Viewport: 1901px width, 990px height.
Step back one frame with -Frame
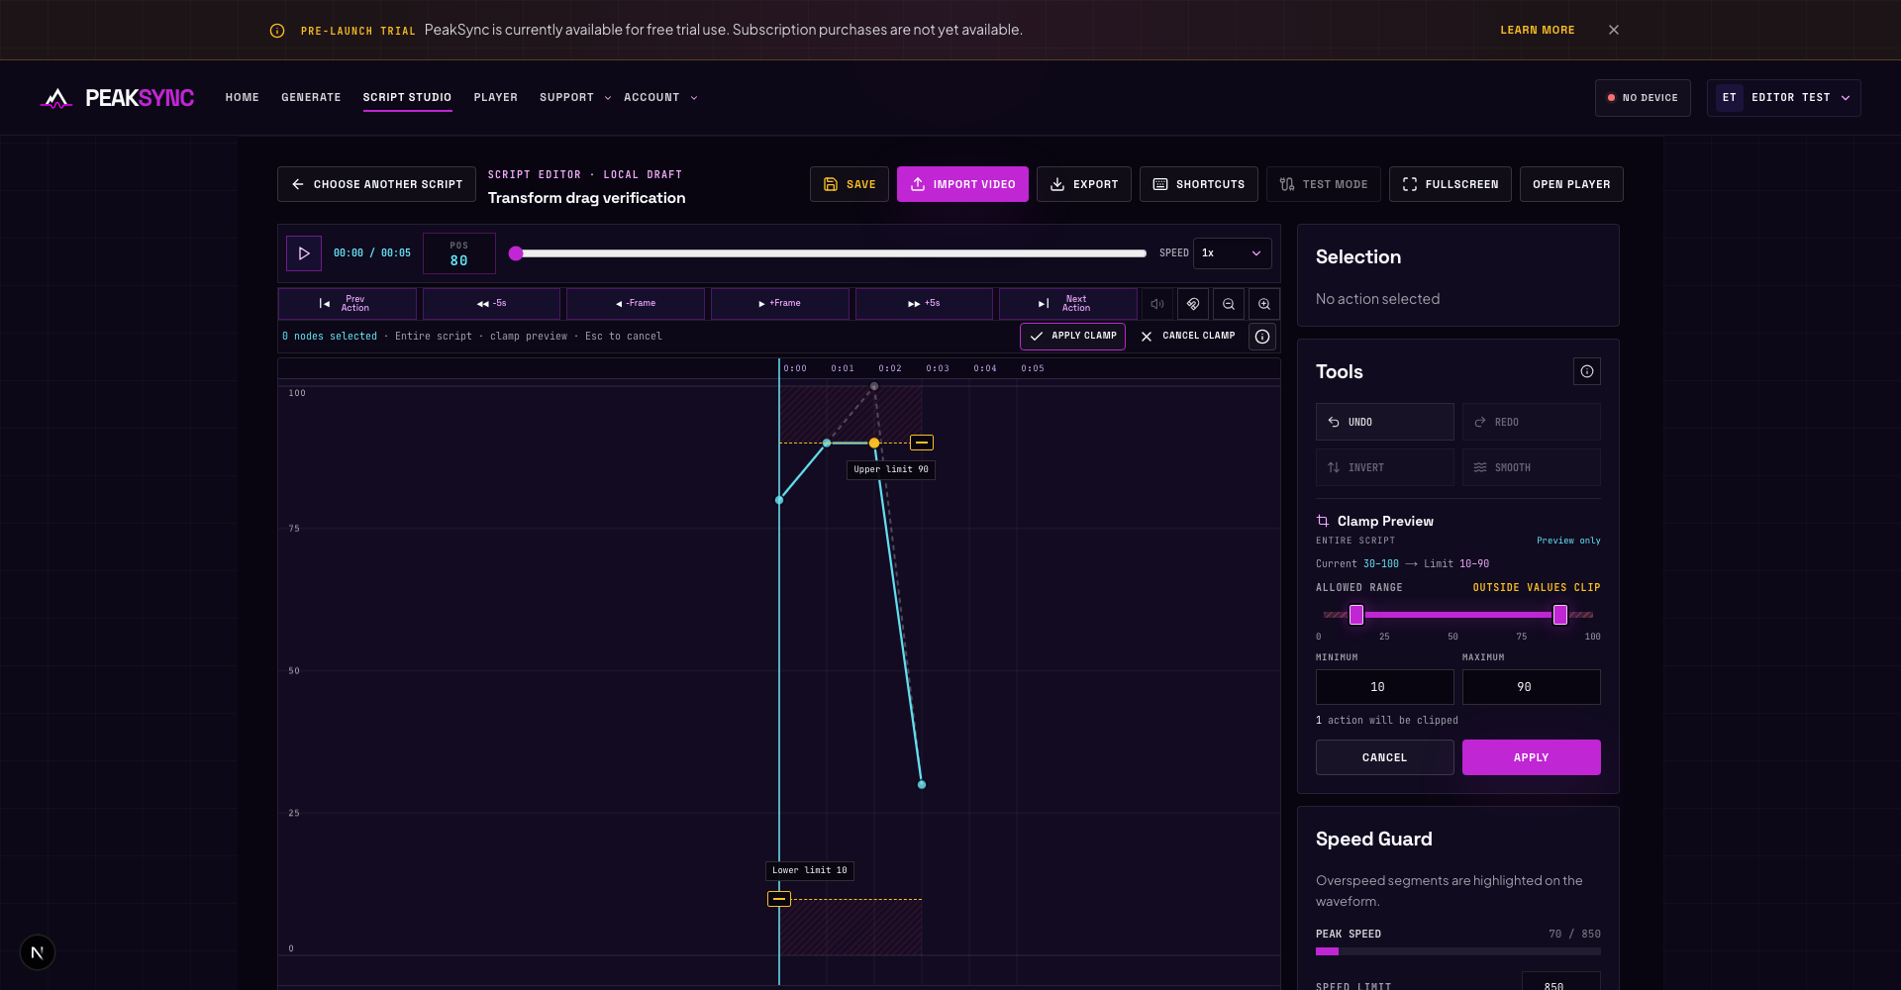tap(636, 304)
